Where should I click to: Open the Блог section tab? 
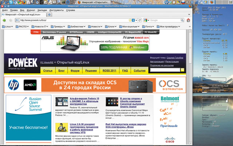click(x=62, y=70)
